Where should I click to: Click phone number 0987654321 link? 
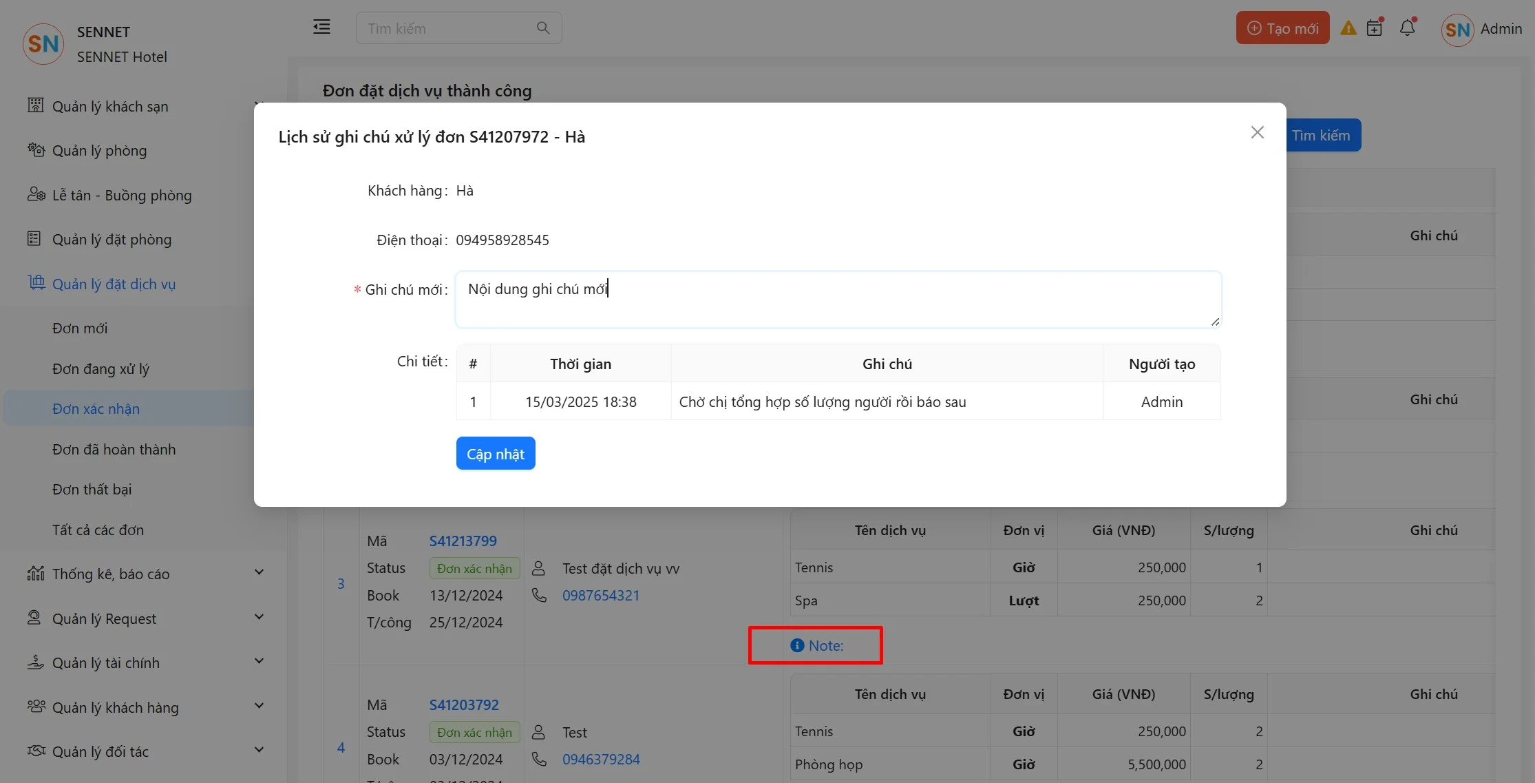[600, 595]
